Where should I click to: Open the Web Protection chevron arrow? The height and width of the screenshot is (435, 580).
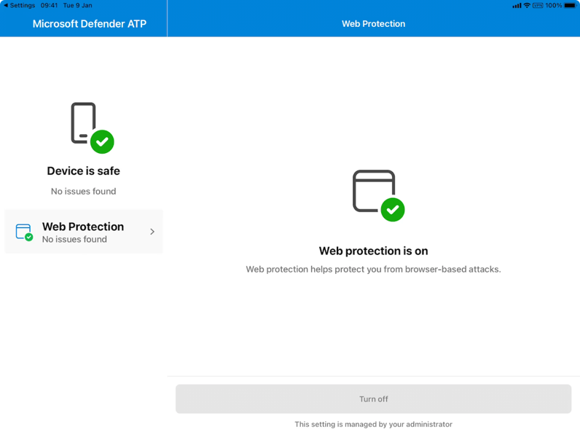coord(152,232)
